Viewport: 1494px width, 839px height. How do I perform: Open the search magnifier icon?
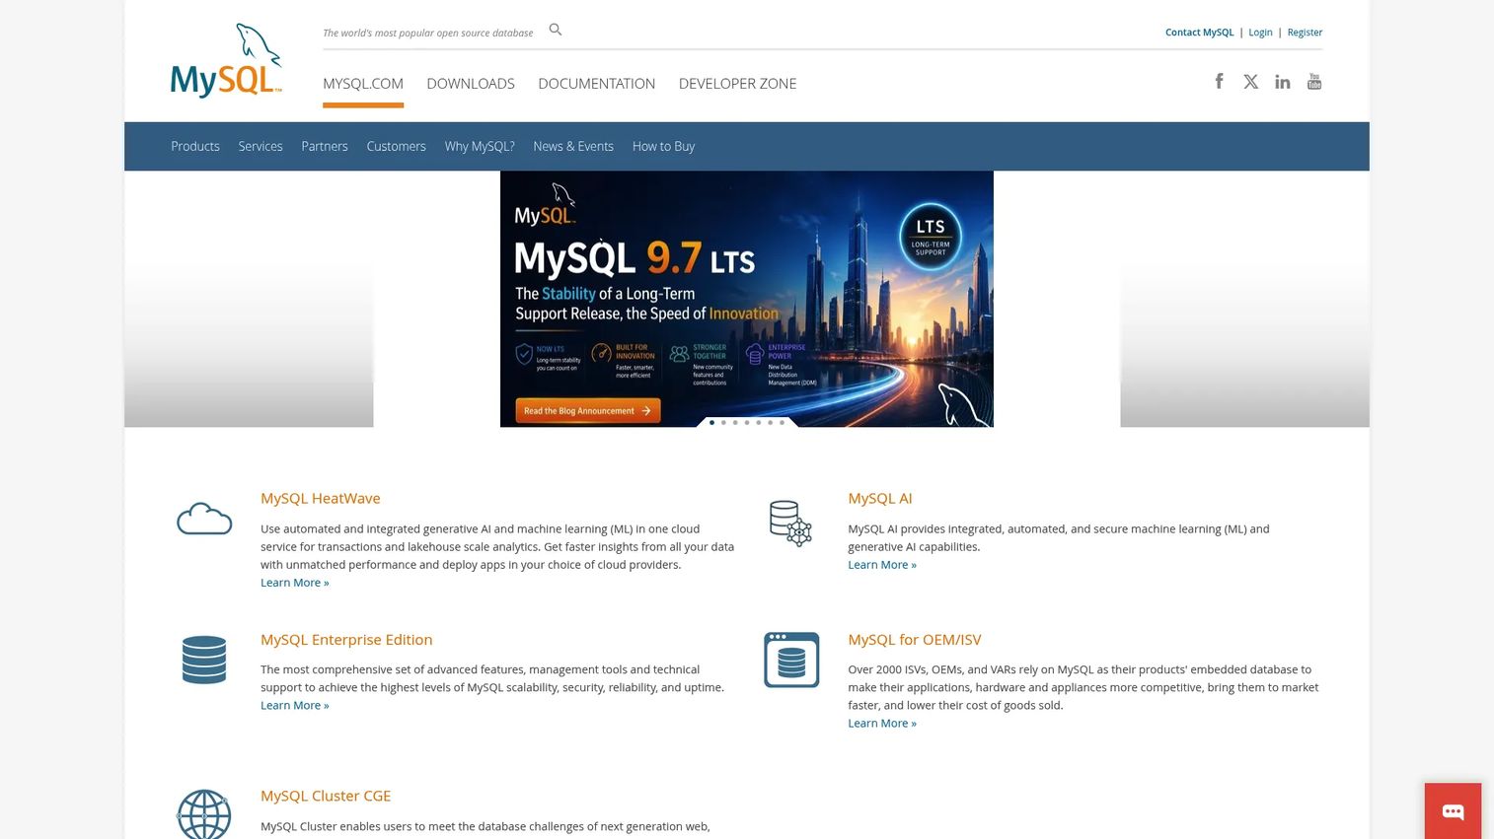[x=556, y=30]
